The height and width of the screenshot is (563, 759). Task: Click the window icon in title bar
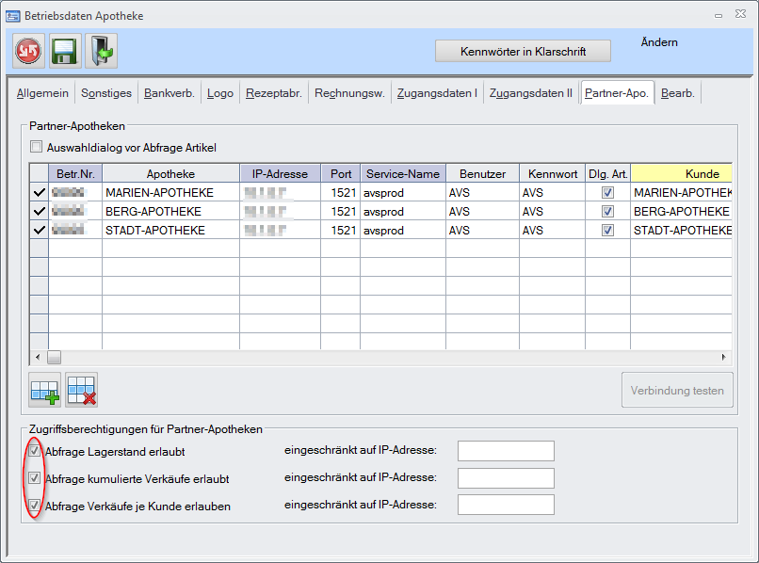pos(13,16)
